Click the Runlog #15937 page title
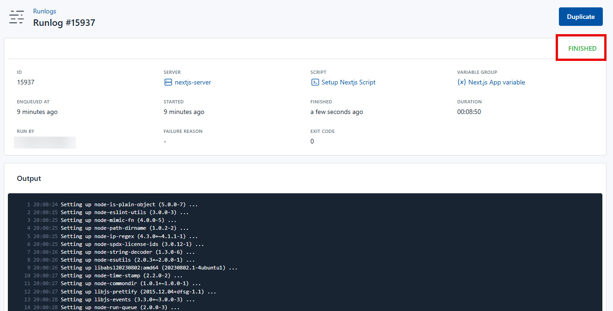The image size is (613, 311). tap(64, 22)
